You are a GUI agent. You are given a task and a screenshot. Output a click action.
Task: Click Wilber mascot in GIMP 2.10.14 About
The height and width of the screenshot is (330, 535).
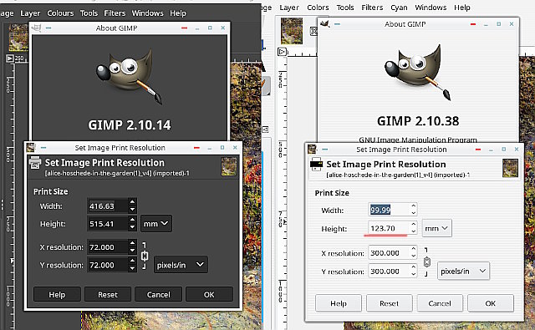tap(130, 76)
